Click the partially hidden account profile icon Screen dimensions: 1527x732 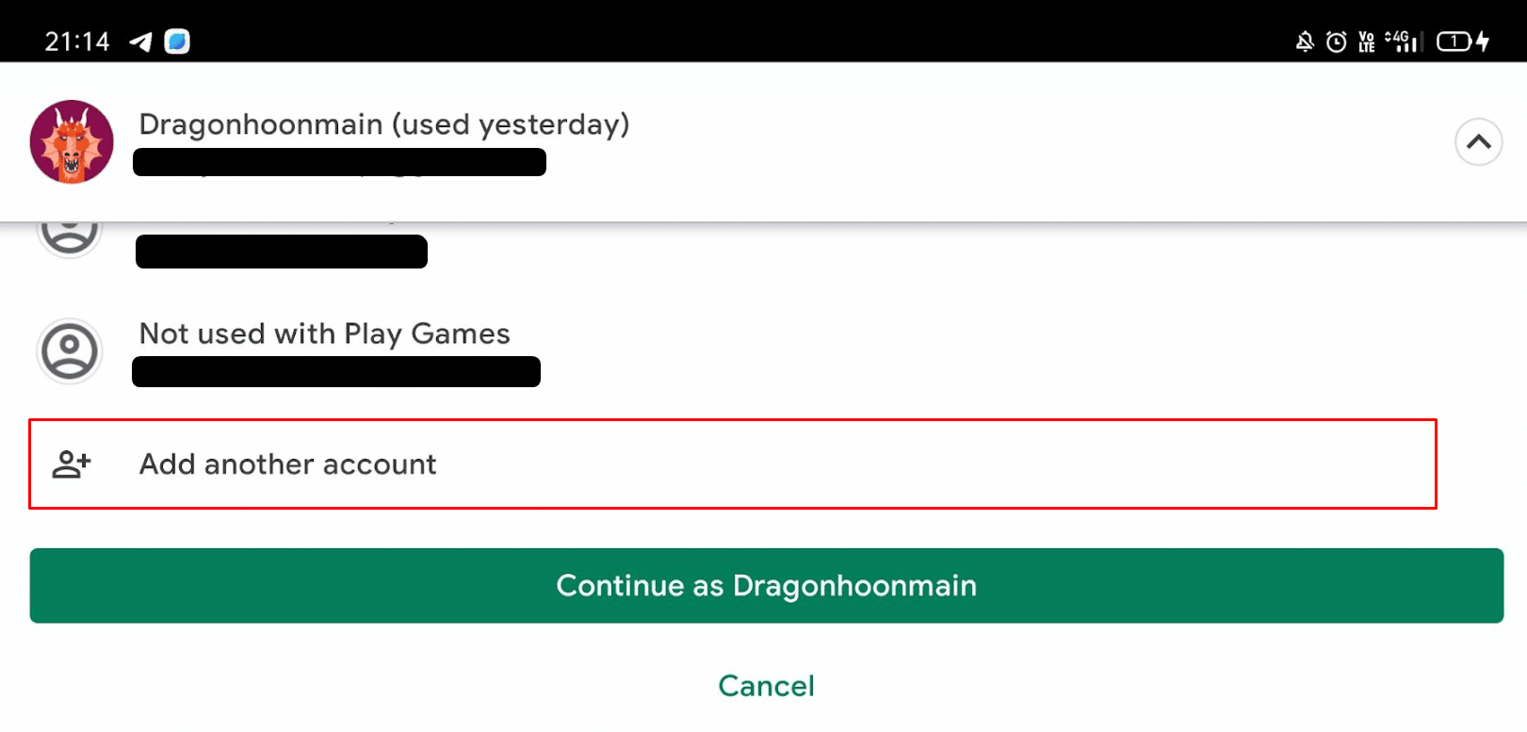point(69,236)
